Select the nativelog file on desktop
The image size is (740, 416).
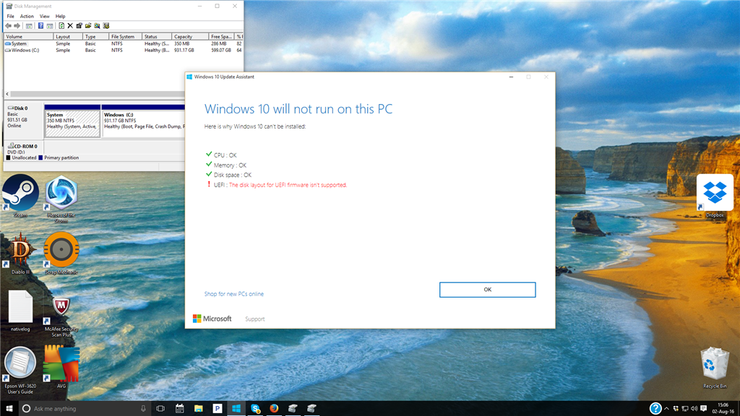[x=20, y=311]
